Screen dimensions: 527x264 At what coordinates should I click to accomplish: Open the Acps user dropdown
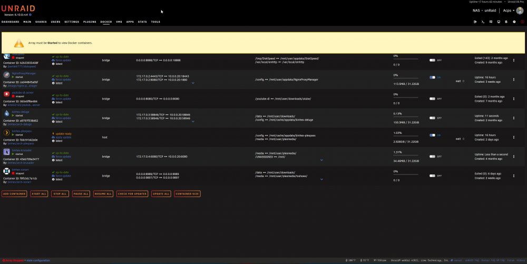coord(509,11)
